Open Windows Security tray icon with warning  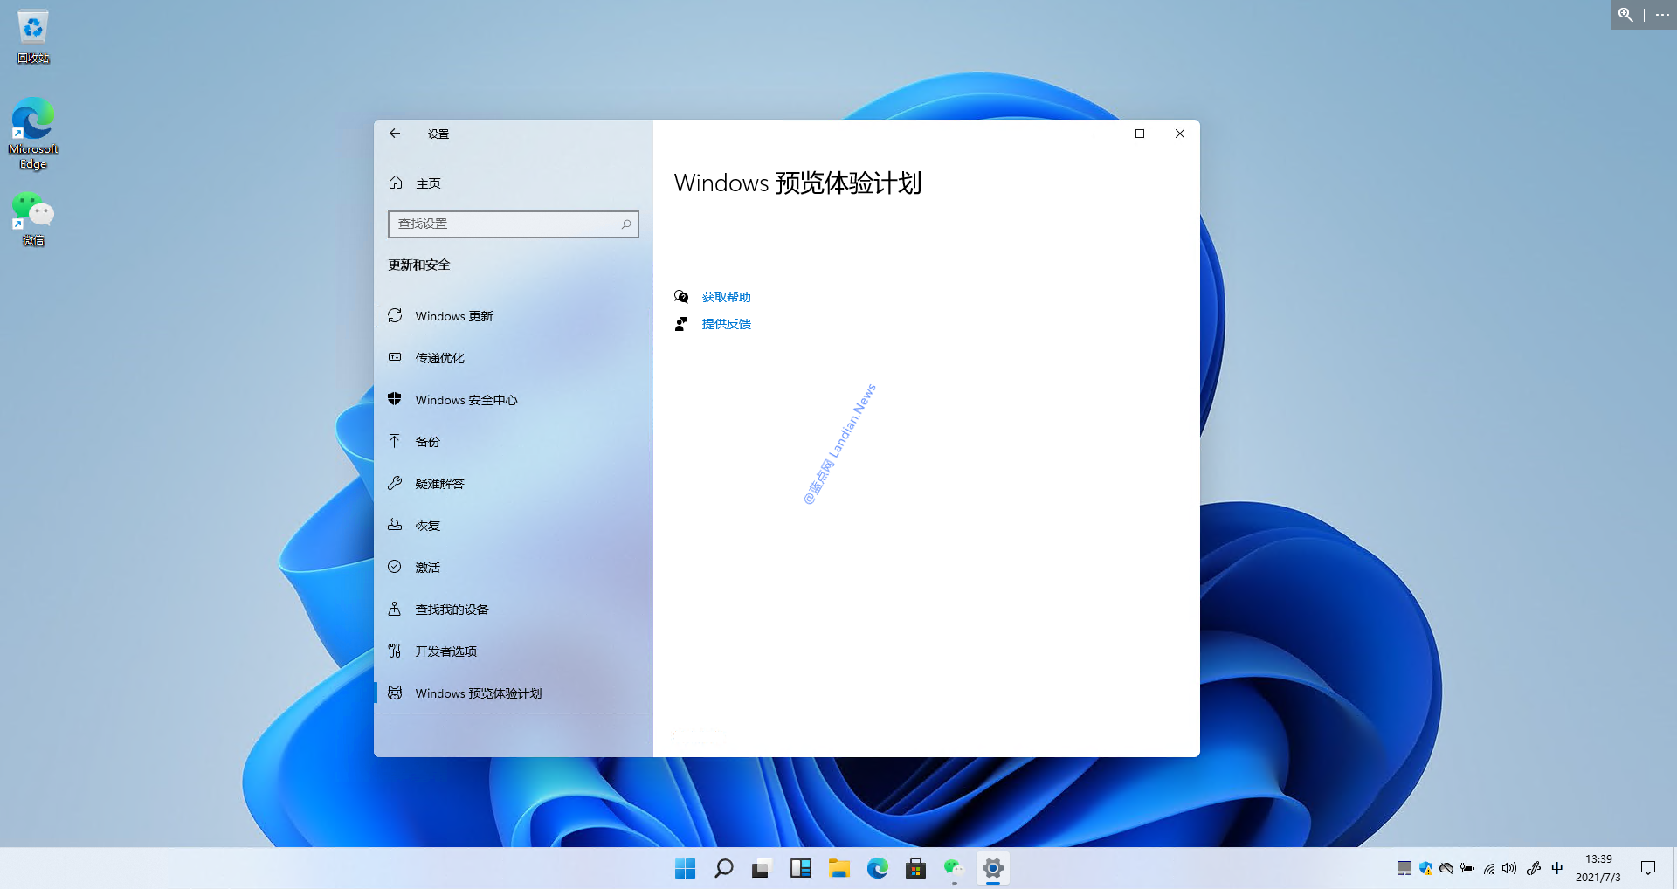(1425, 868)
